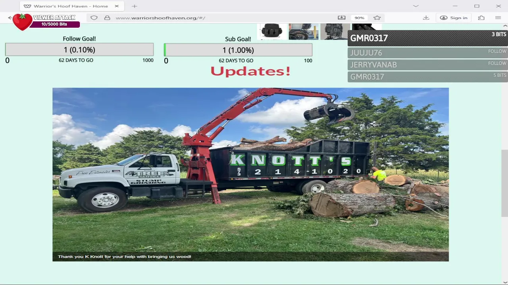The width and height of the screenshot is (508, 285).
Task: Open a new tab with plus button
Action: point(134,6)
